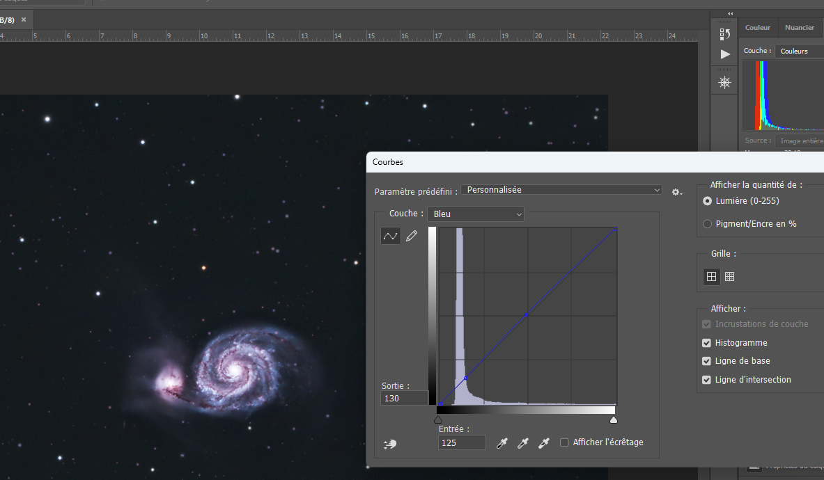The image size is (824, 480).
Task: Click the Sortie value field
Action: click(404, 398)
